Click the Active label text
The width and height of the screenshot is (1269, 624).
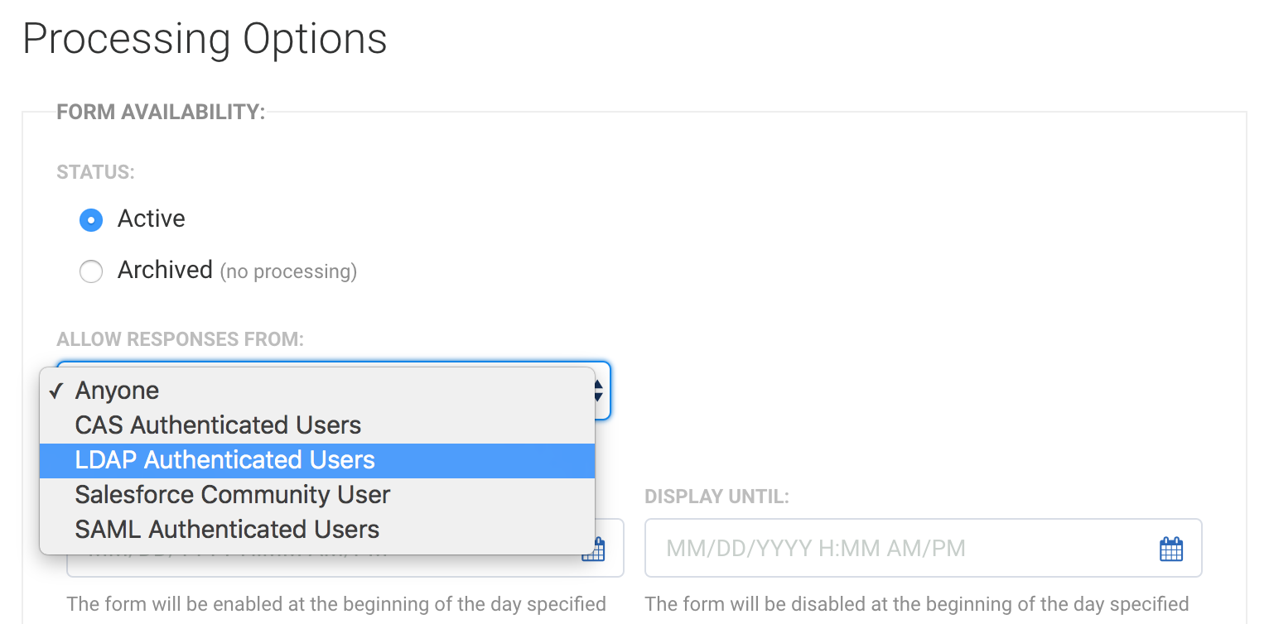click(x=151, y=218)
